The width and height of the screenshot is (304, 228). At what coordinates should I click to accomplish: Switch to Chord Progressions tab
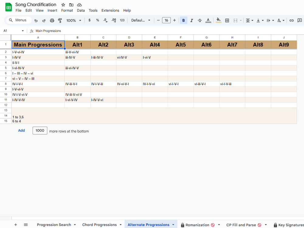coord(99,225)
